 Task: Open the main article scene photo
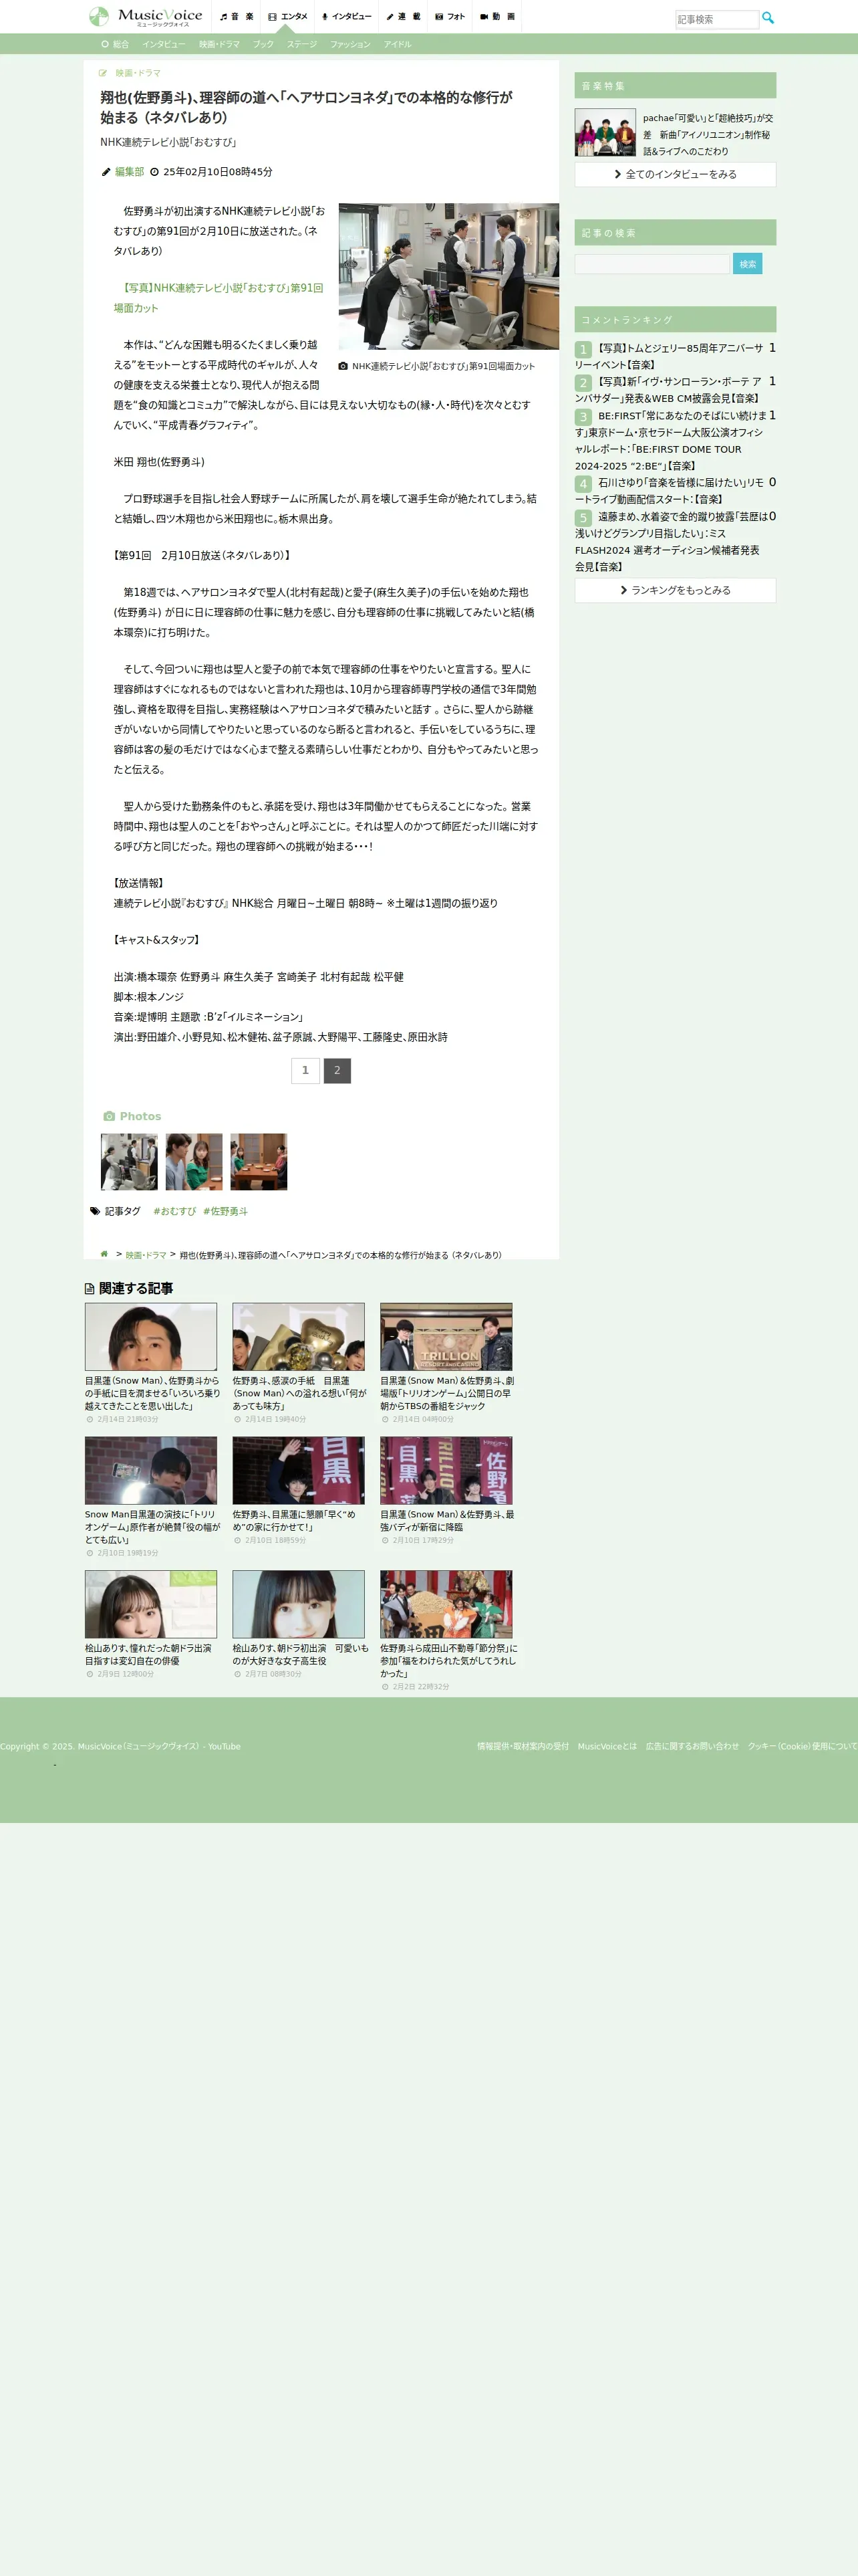pyautogui.click(x=448, y=276)
